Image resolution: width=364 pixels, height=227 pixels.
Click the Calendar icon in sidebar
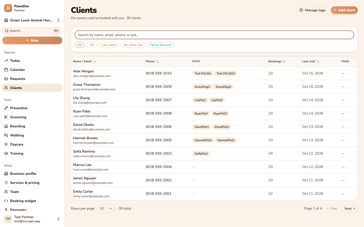6,70
